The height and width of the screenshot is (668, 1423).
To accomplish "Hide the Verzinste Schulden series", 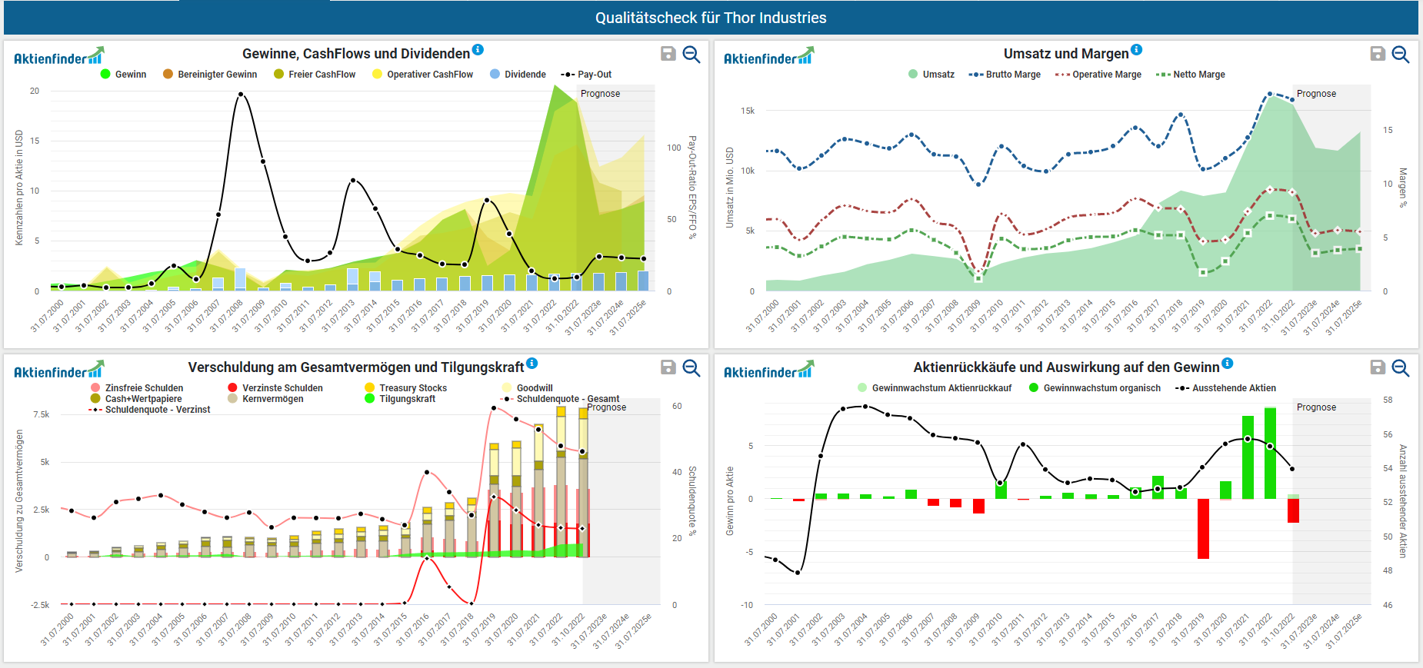I will point(275,388).
